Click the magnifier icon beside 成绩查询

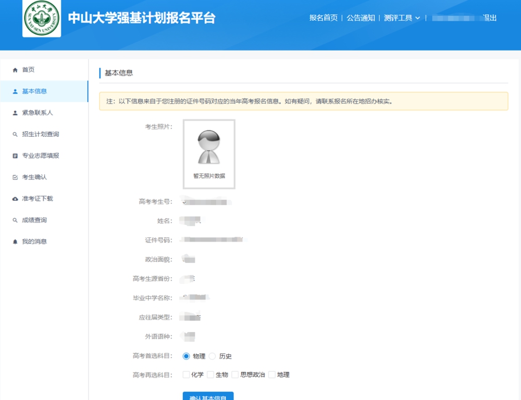point(15,220)
